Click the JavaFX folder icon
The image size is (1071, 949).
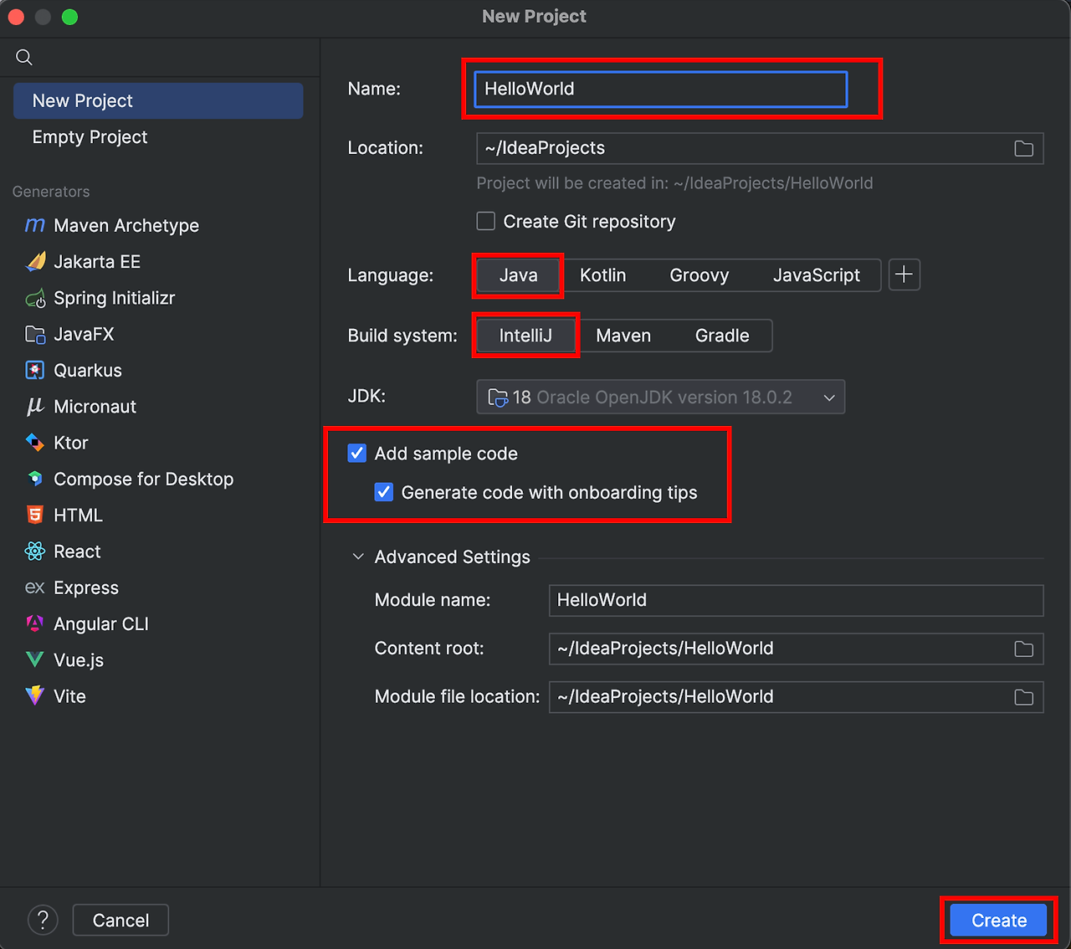35,334
